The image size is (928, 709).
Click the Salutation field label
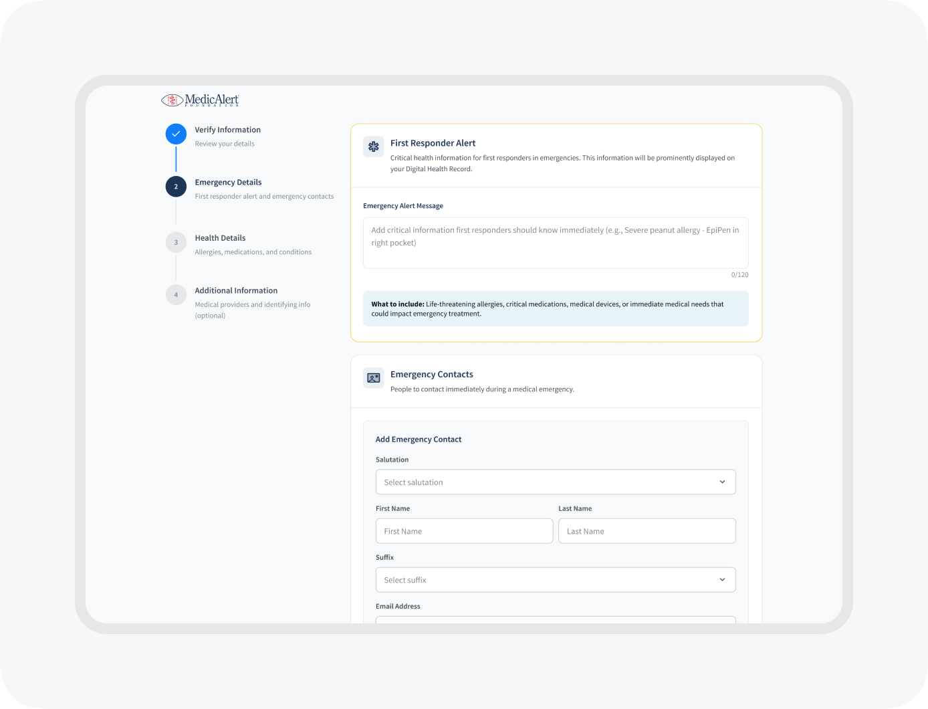pos(392,460)
